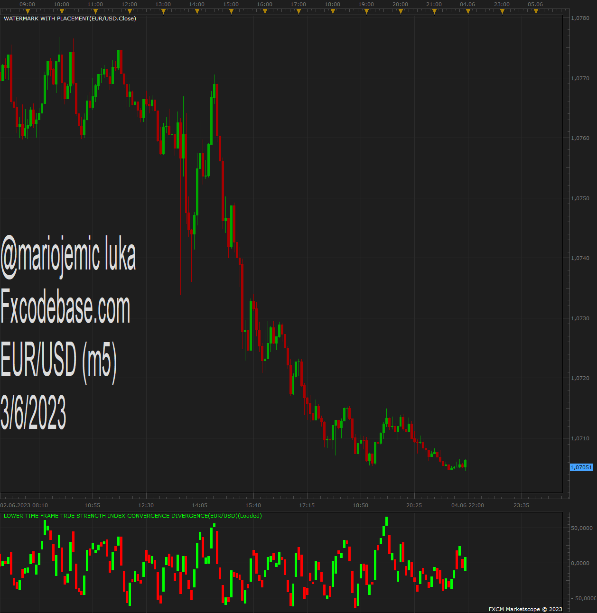Click the 1,0730 price axis label
Screen dimensions: 597x613
click(x=580, y=318)
